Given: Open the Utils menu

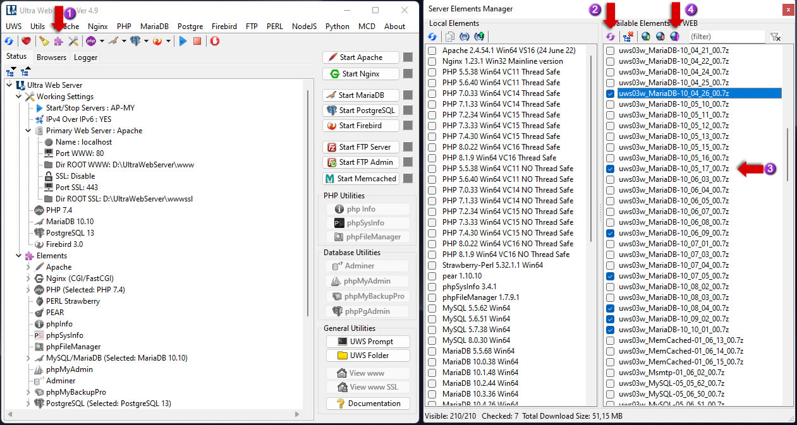Looking at the screenshot, I should 37,26.
